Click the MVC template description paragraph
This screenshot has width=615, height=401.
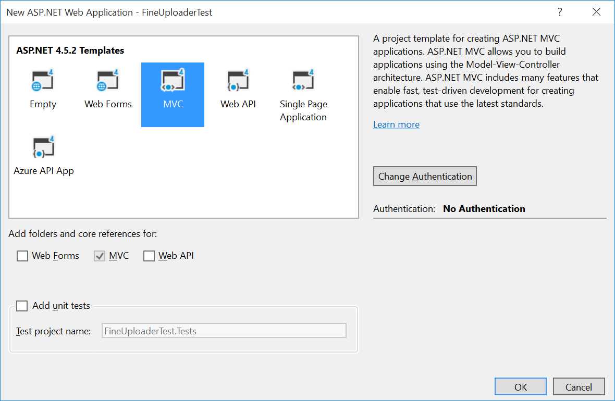coord(486,71)
